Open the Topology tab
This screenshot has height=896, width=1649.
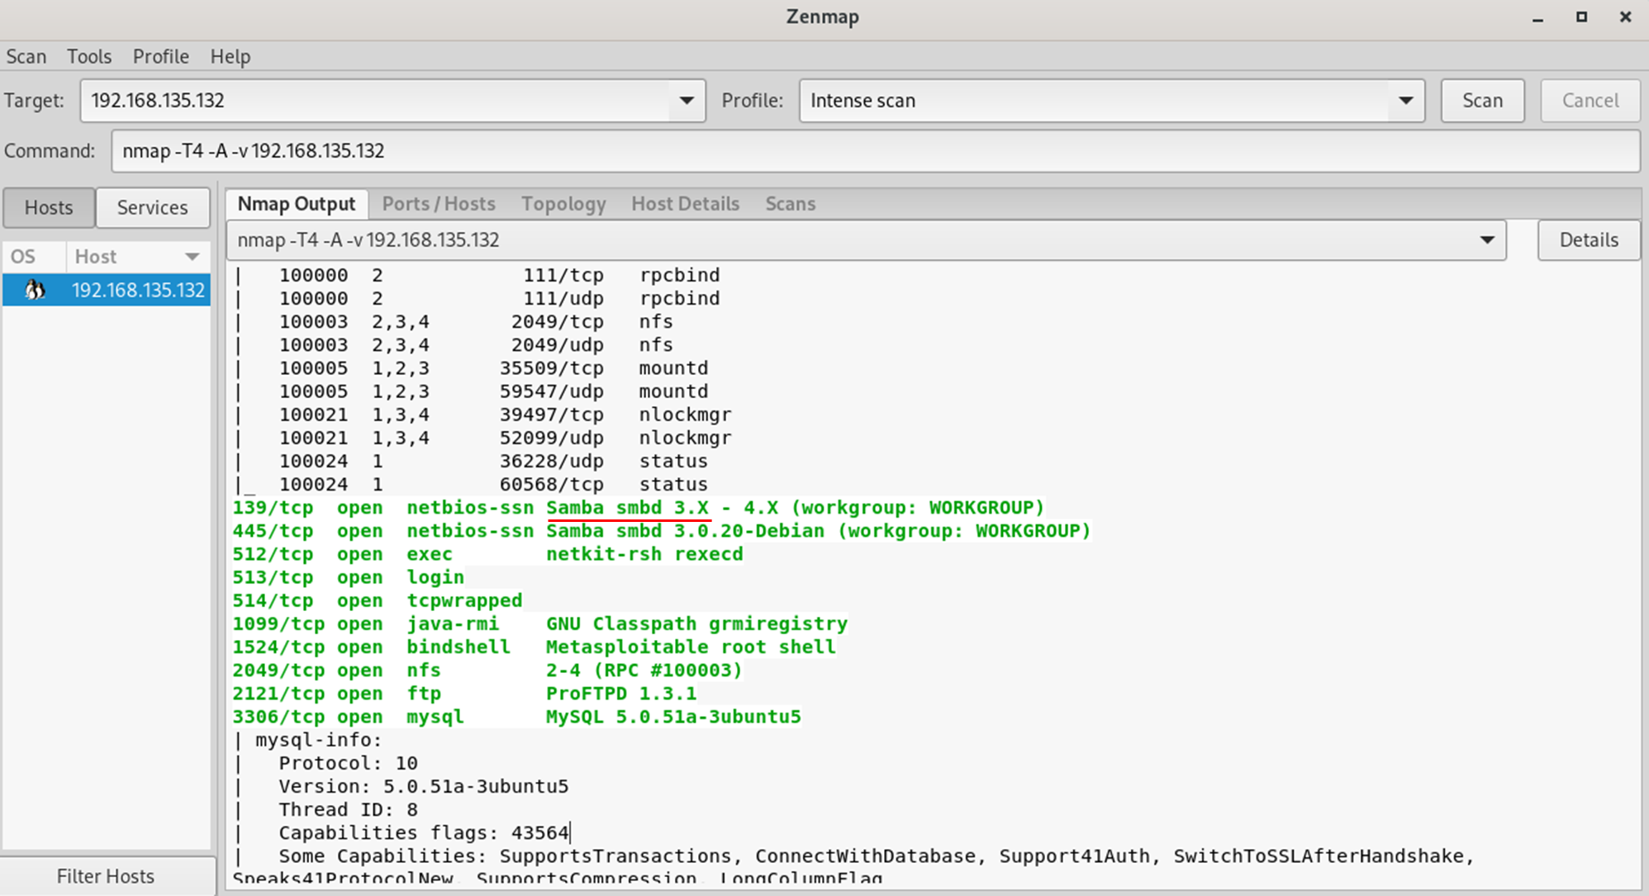[563, 204]
